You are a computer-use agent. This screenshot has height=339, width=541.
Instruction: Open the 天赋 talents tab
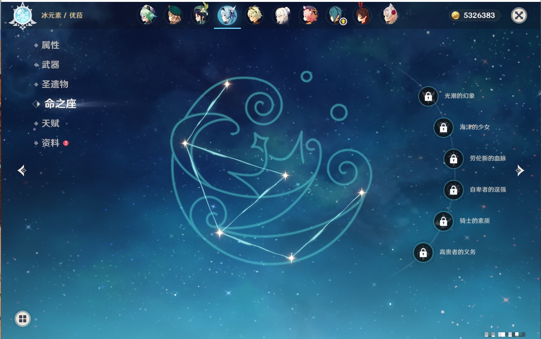pyautogui.click(x=50, y=123)
